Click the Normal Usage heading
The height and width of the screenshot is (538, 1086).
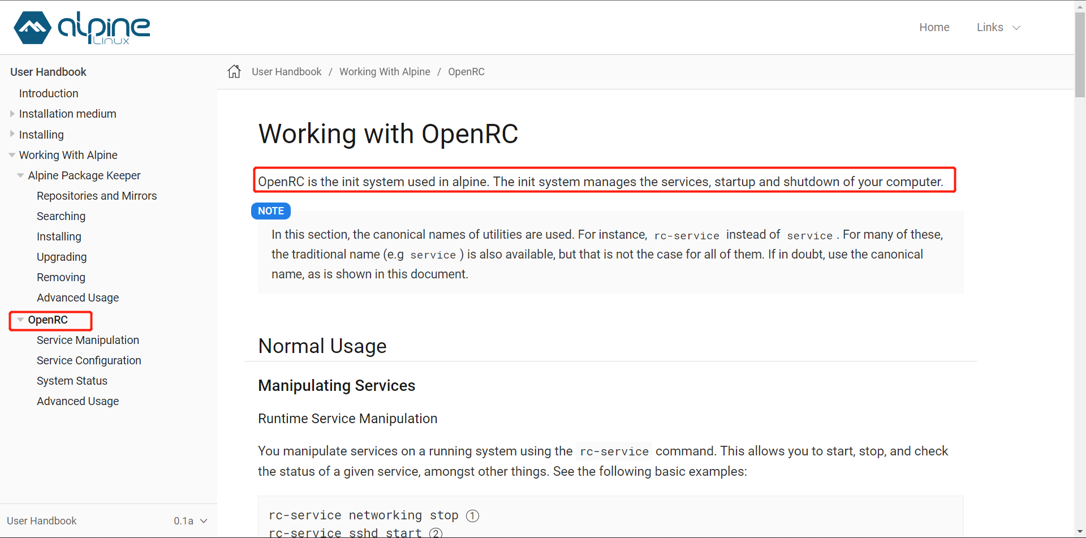pos(322,346)
